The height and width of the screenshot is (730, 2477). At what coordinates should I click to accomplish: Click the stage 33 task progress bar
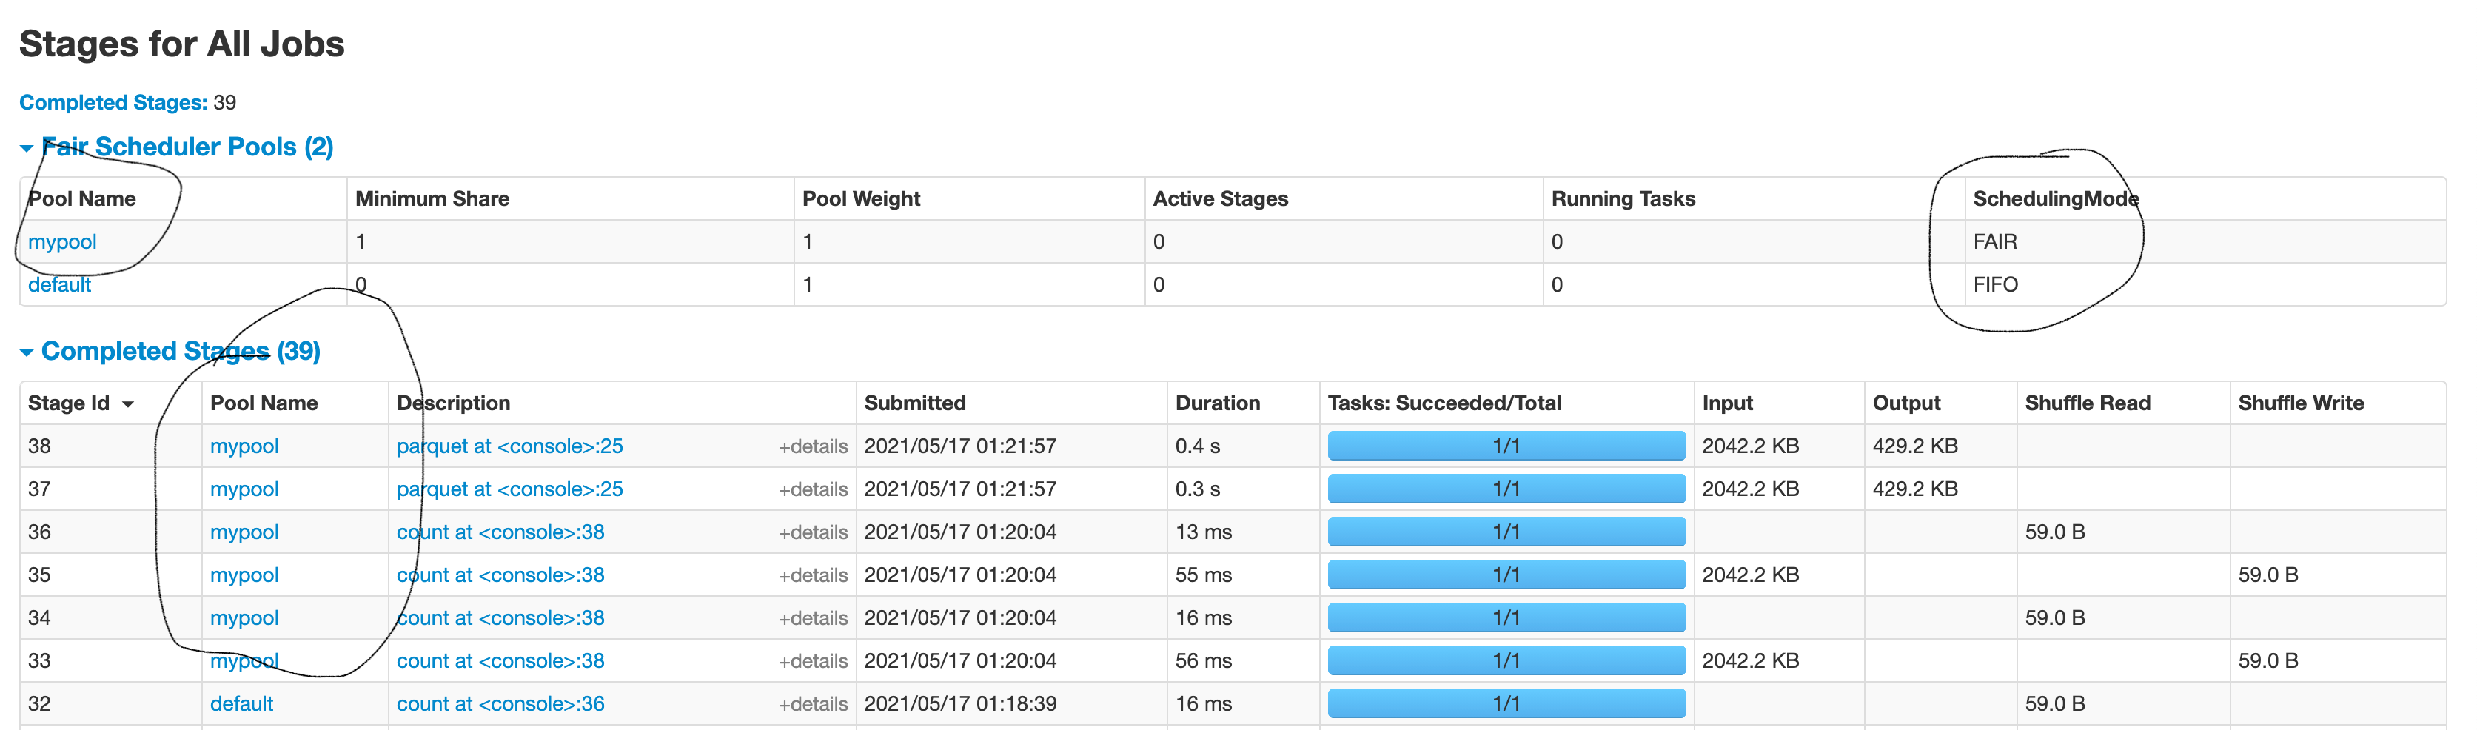pos(1506,660)
